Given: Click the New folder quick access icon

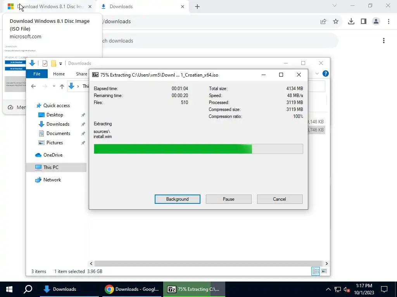Looking at the screenshot, I should click(54, 63).
